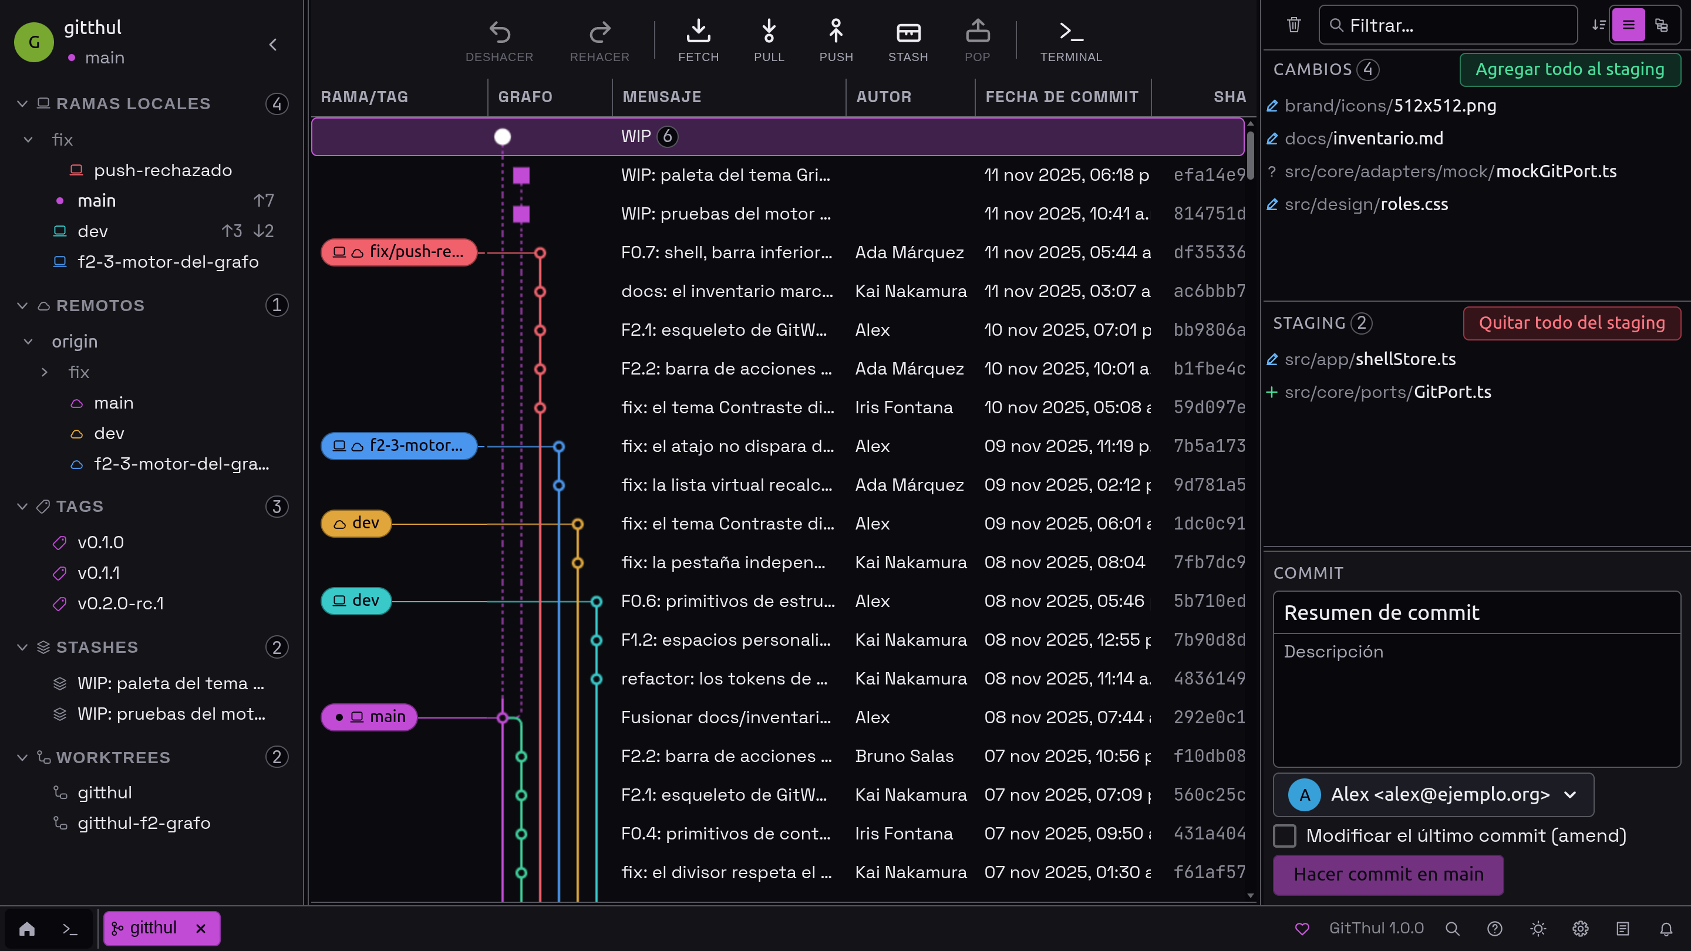Click Hacer commit en main button
Screen dimensions: 1691x951
1389,874
